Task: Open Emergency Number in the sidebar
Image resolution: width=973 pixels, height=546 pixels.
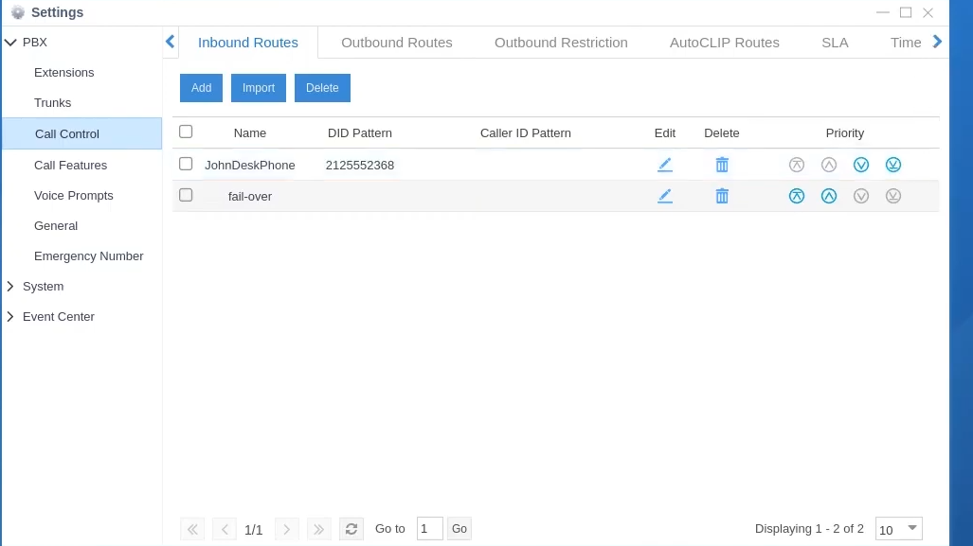Action: (89, 256)
